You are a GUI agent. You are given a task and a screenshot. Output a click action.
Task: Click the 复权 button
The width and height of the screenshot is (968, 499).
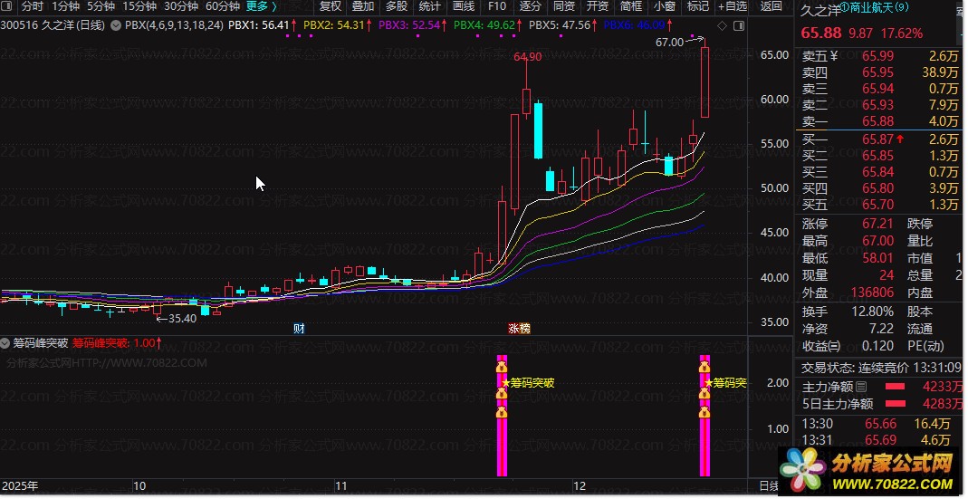[x=331, y=7]
